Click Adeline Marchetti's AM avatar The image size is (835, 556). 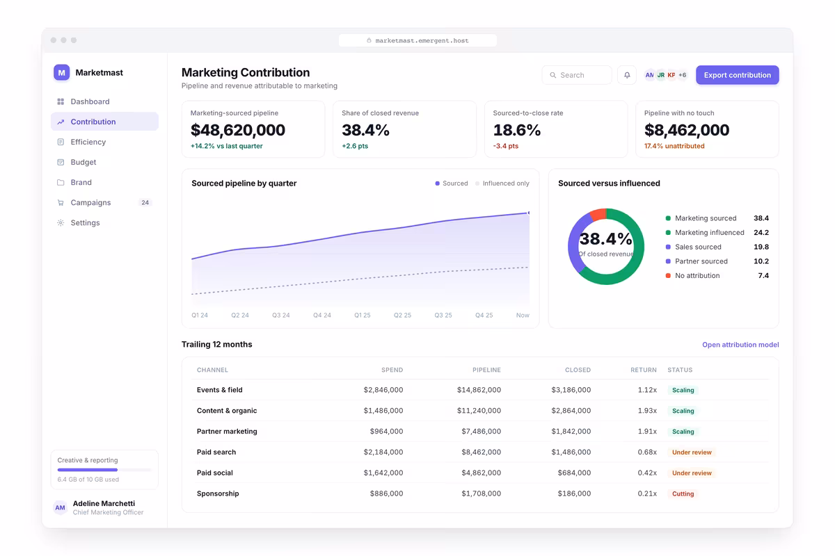click(x=61, y=508)
